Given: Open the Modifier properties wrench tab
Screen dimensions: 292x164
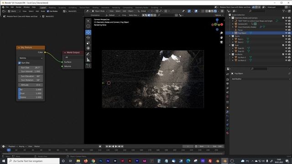Looking at the screenshot, I should (227, 112).
